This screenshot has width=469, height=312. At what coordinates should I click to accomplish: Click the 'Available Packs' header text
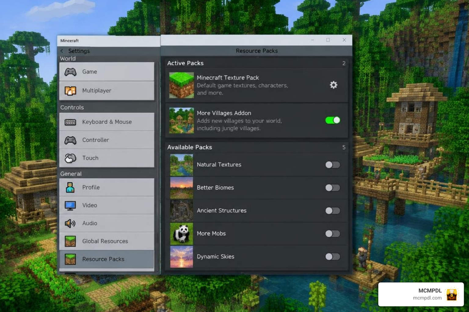point(190,147)
